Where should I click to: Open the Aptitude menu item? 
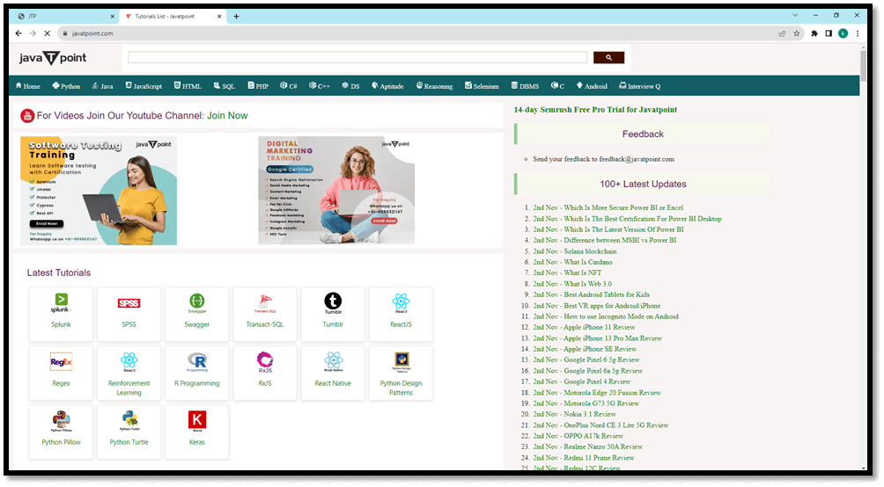point(387,86)
